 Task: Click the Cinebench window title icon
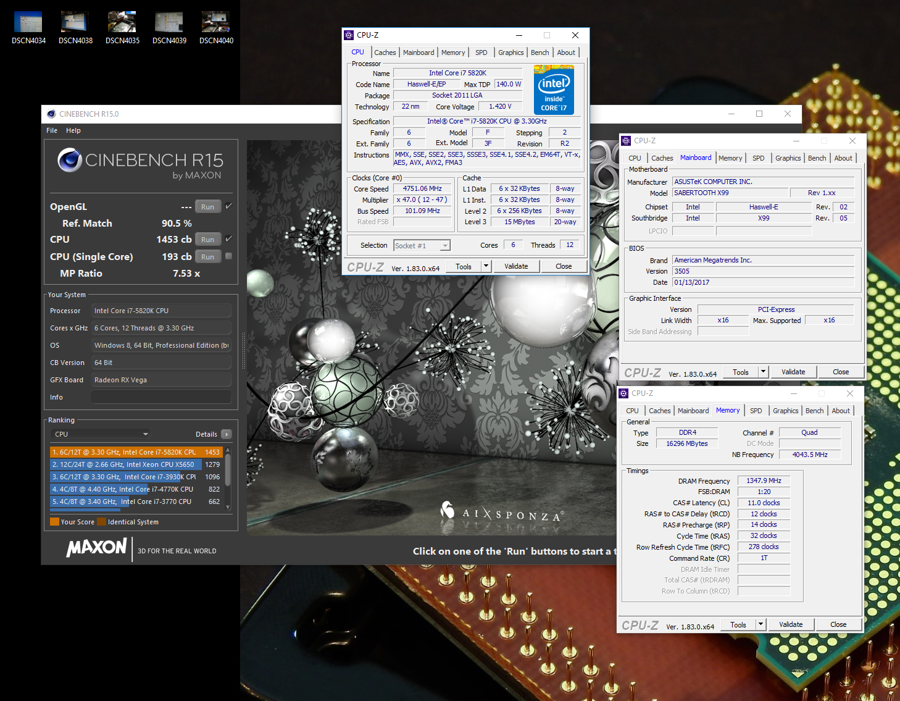point(51,114)
